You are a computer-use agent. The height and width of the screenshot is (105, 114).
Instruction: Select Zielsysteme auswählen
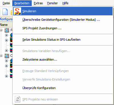63,59
